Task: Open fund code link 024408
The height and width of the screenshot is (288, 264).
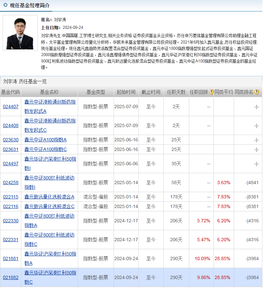Action: [11, 125]
